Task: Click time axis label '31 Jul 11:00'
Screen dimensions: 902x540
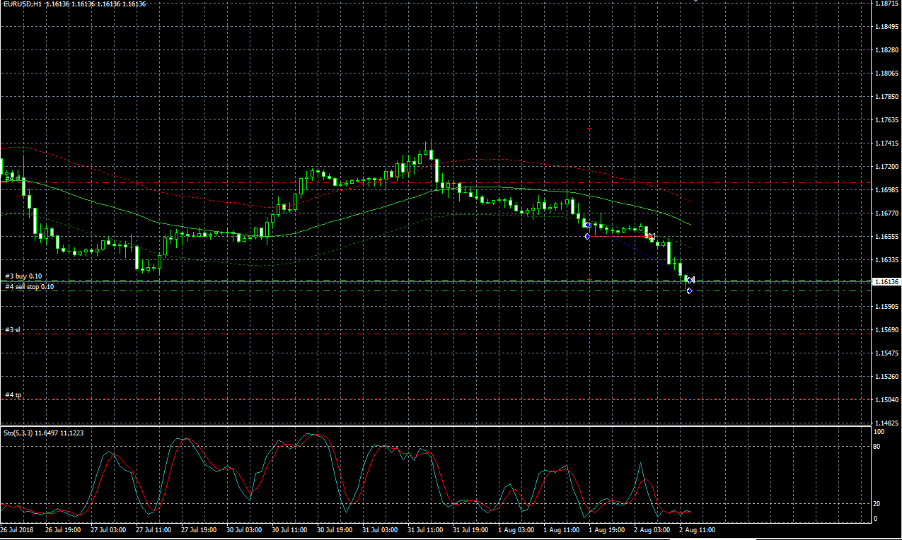Action: pyautogui.click(x=426, y=529)
